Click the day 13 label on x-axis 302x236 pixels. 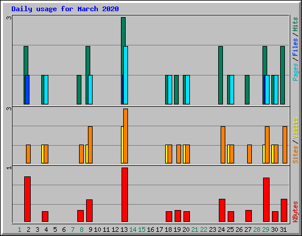tap(124, 230)
